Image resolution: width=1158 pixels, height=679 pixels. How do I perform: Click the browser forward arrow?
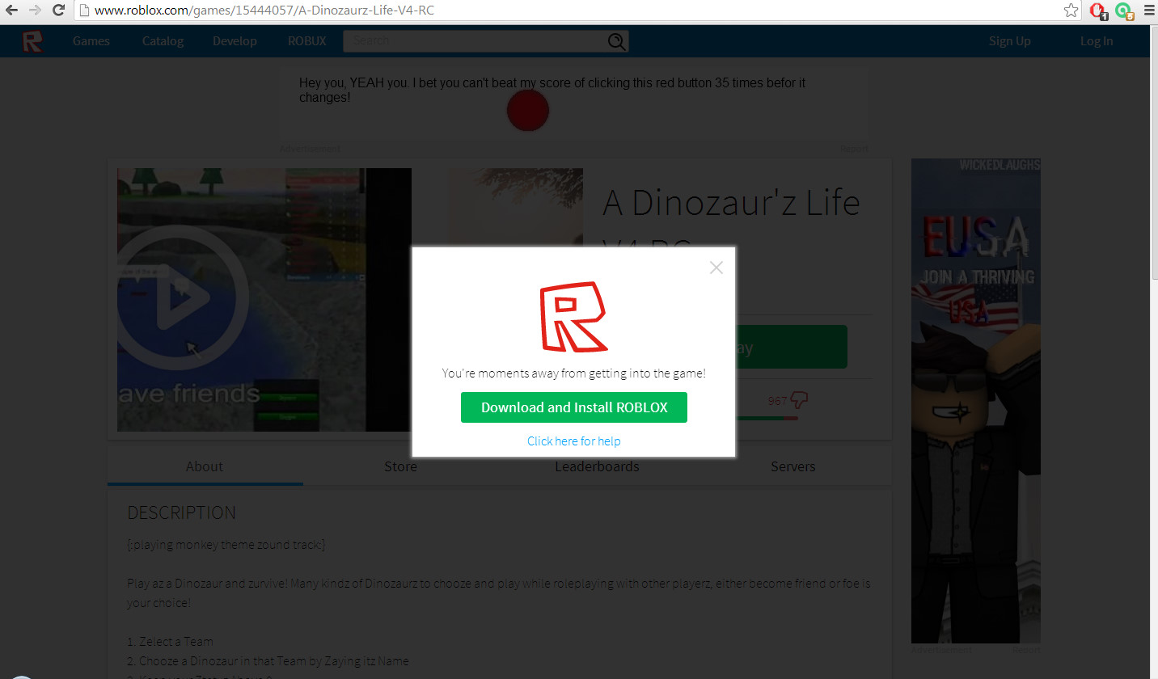pos(35,11)
